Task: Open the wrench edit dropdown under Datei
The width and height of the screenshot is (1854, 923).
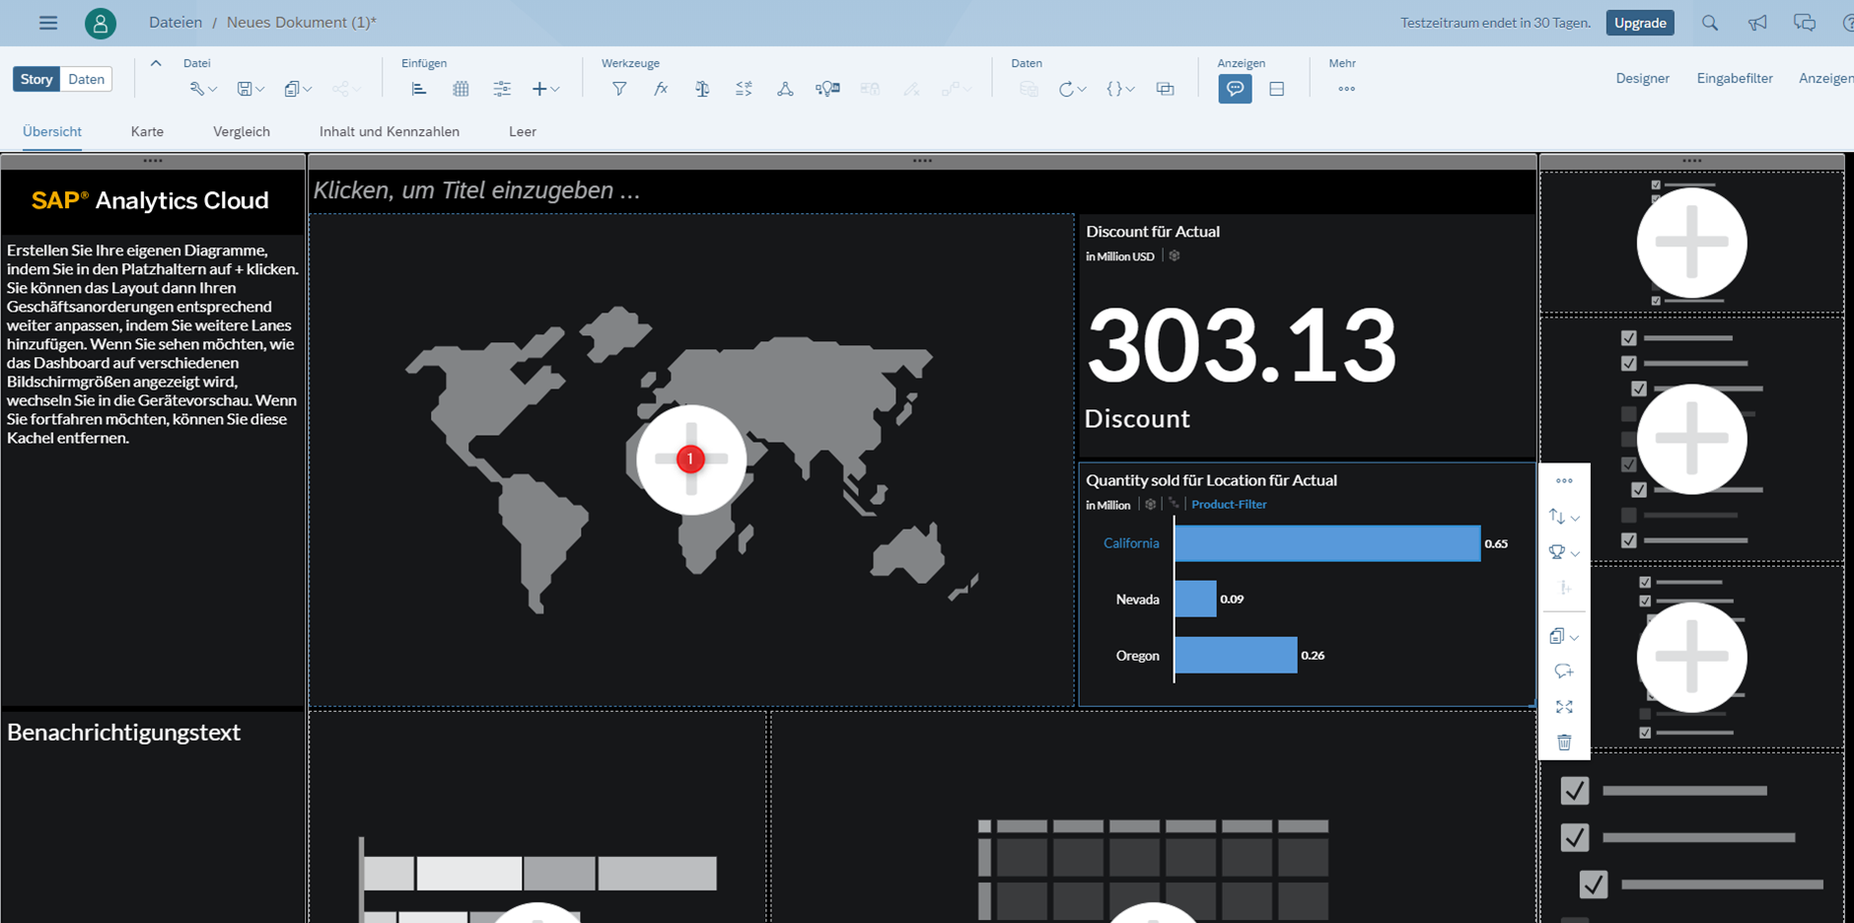Action: coord(203,89)
